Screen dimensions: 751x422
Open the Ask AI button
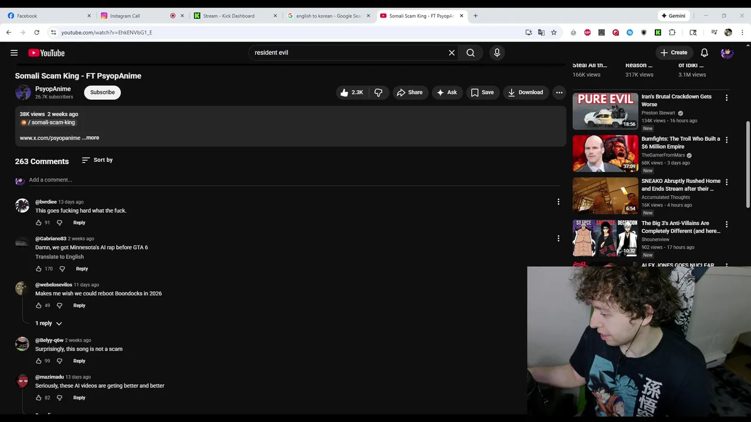click(x=446, y=93)
